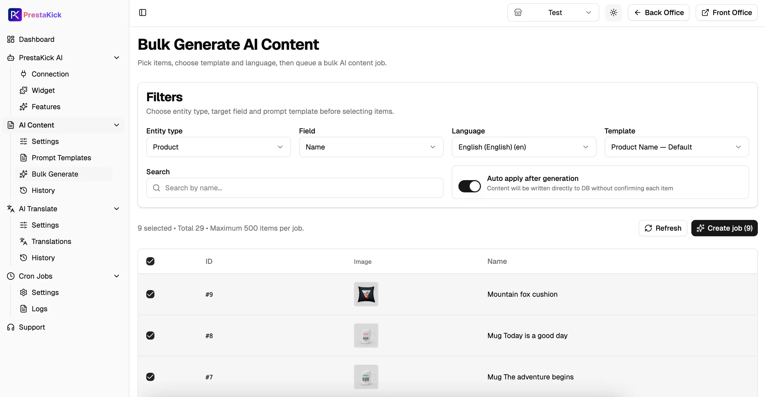This screenshot has height=397, width=766.
Task: Click the Search by name input field
Action: tap(295, 188)
